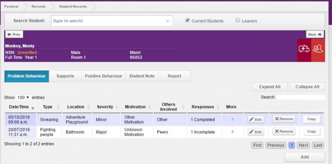
Task: Click the Peers cell
Action: 170,132
